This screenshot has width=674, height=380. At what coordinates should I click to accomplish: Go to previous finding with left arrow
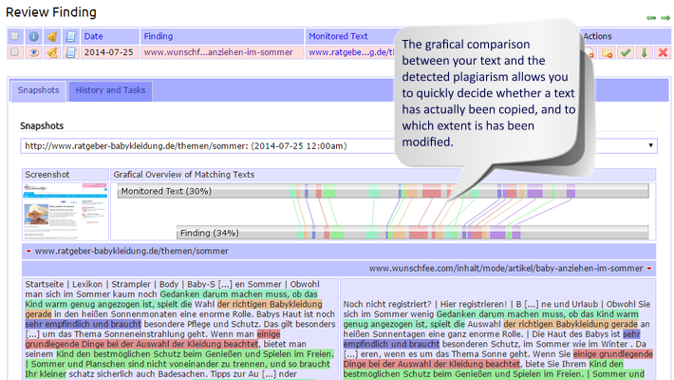(x=651, y=18)
